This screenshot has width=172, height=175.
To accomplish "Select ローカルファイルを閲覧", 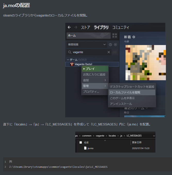I will tap(132, 92).
